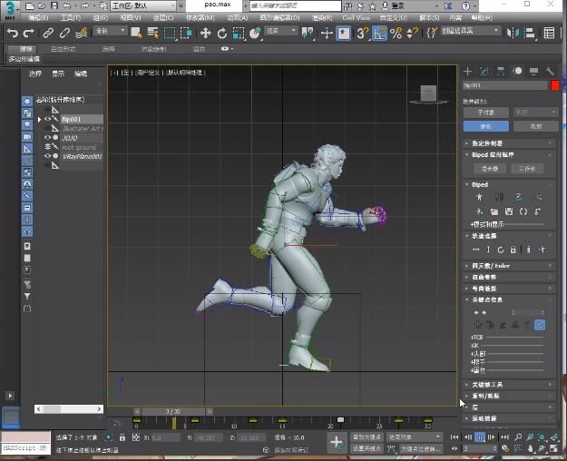This screenshot has width=567, height=461.
Task: Click the 轨迹 button in Motion panel
Action: 536,126
